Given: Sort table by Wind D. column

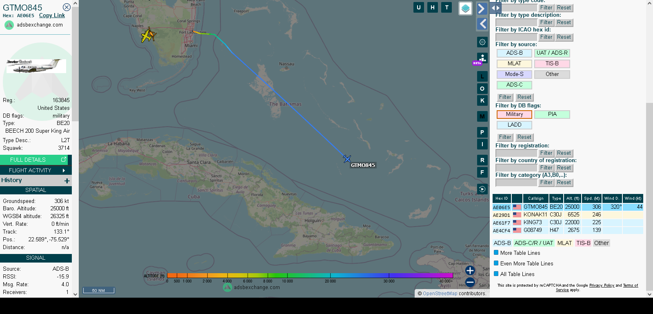Looking at the screenshot, I should (x=612, y=198).
